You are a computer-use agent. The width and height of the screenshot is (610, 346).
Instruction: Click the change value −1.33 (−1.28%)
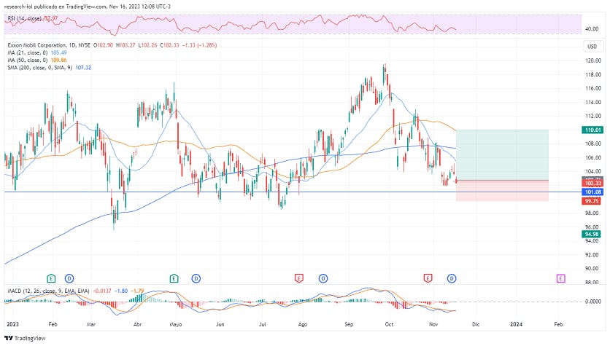pyautogui.click(x=200, y=45)
